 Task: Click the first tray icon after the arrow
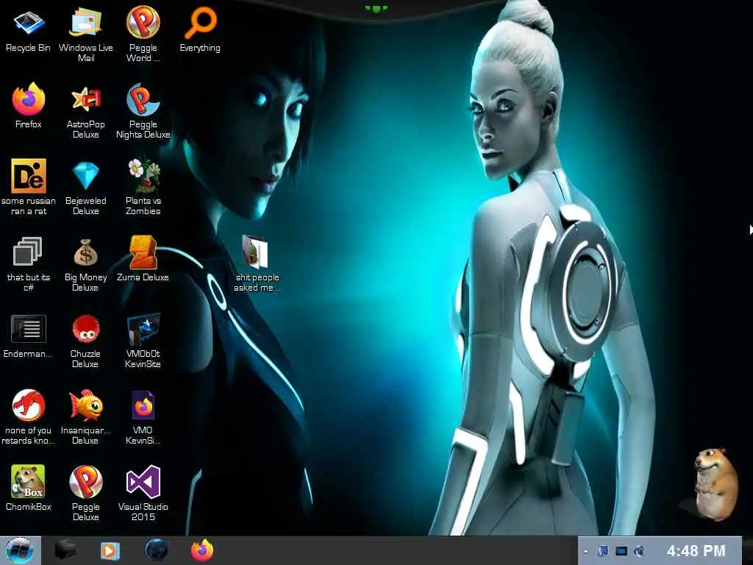pos(603,551)
